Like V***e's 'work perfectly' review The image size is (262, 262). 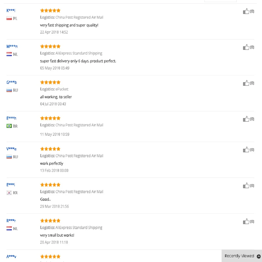coord(246,150)
